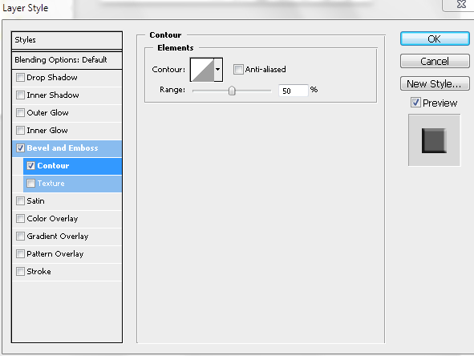Screen dimensions: 474x356
Task: Open the contour curve thumbnail editor
Action: click(x=202, y=70)
